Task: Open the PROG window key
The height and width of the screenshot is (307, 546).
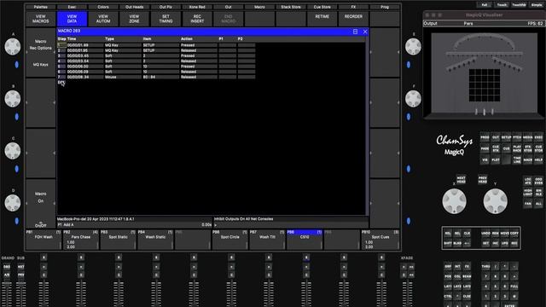Action: click(x=485, y=137)
